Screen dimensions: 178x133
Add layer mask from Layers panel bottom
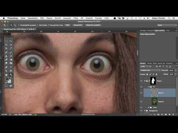(x=158, y=115)
